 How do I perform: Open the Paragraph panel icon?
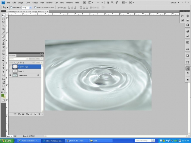(x=187, y=73)
